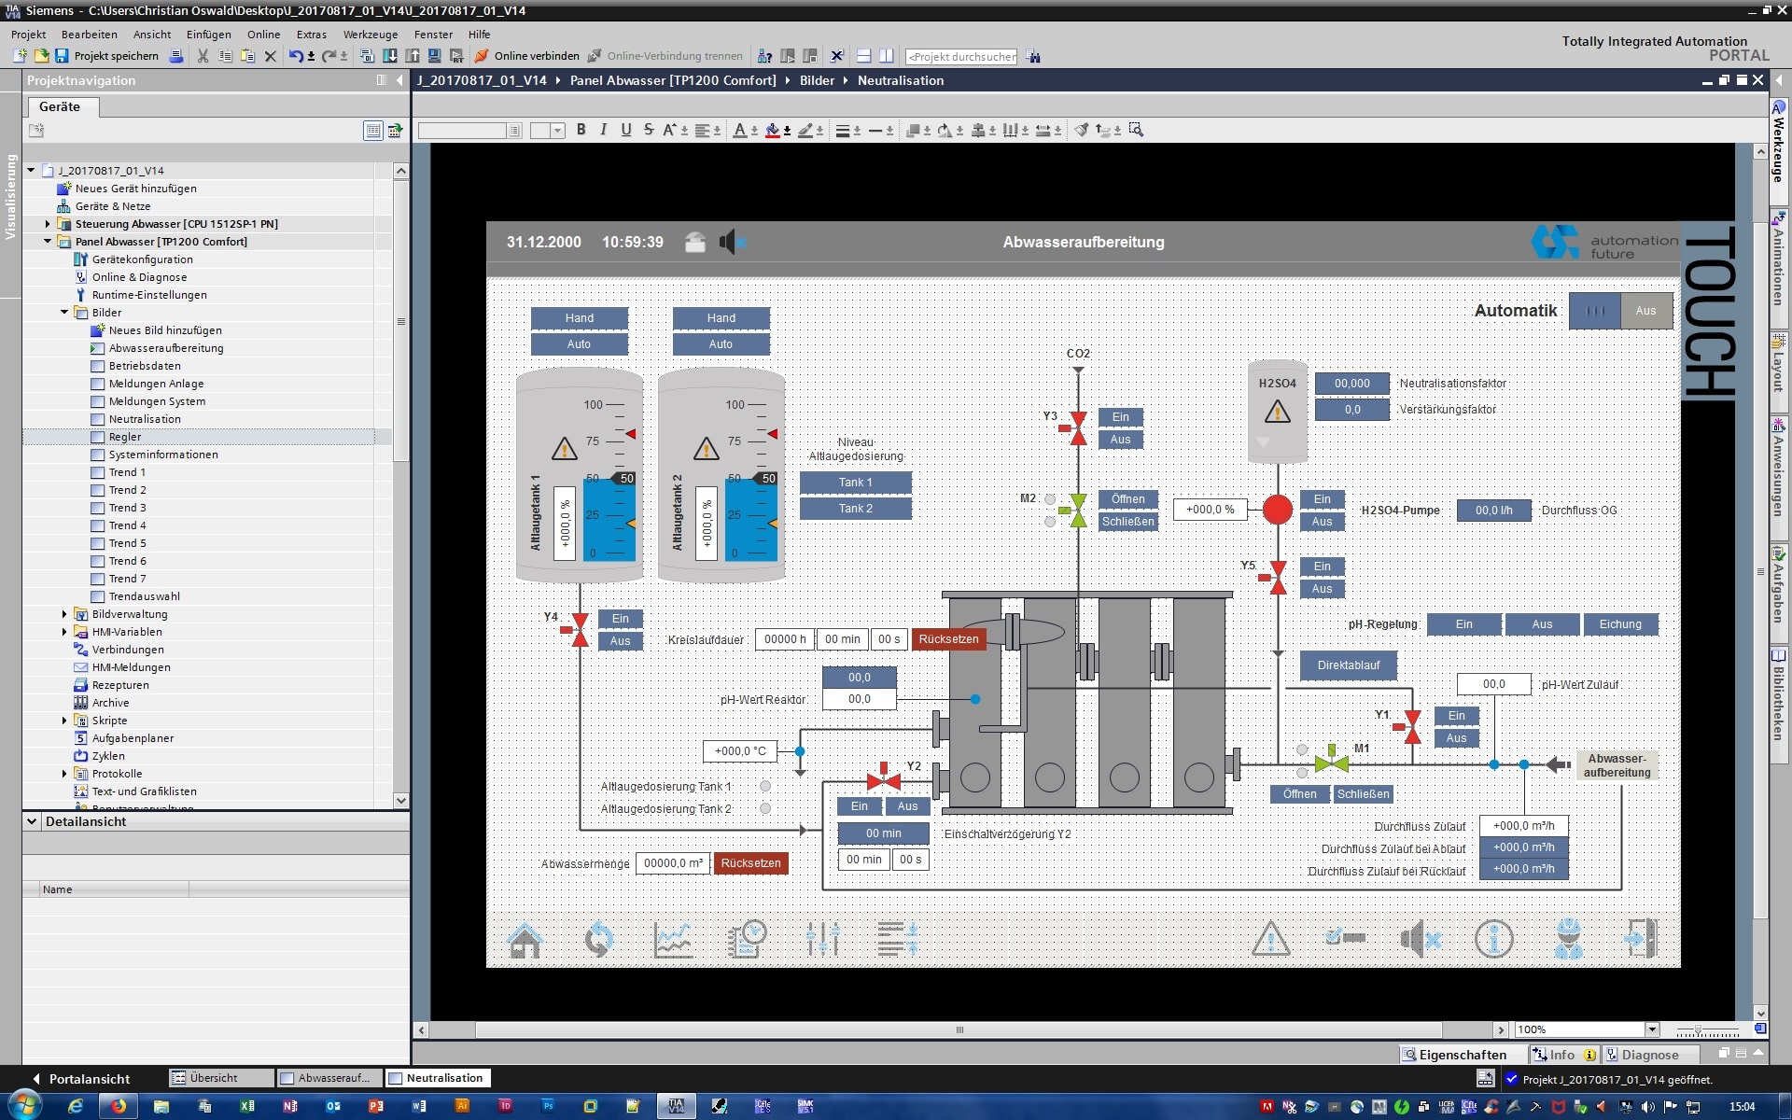This screenshot has width=1792, height=1120.
Task: Open Portalansicht view
Action: (x=81, y=1079)
